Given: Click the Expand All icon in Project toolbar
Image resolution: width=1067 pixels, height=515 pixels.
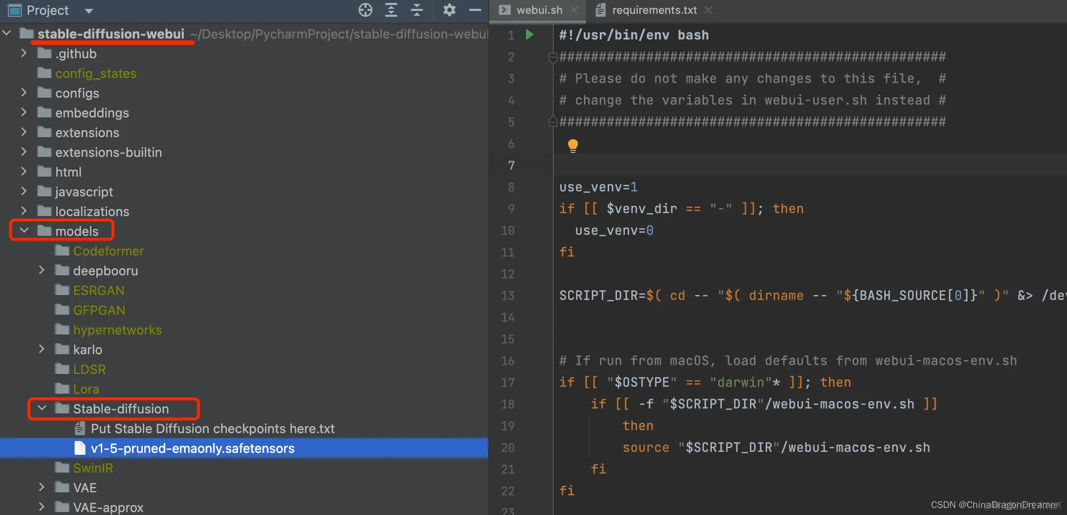Looking at the screenshot, I should coord(391,10).
